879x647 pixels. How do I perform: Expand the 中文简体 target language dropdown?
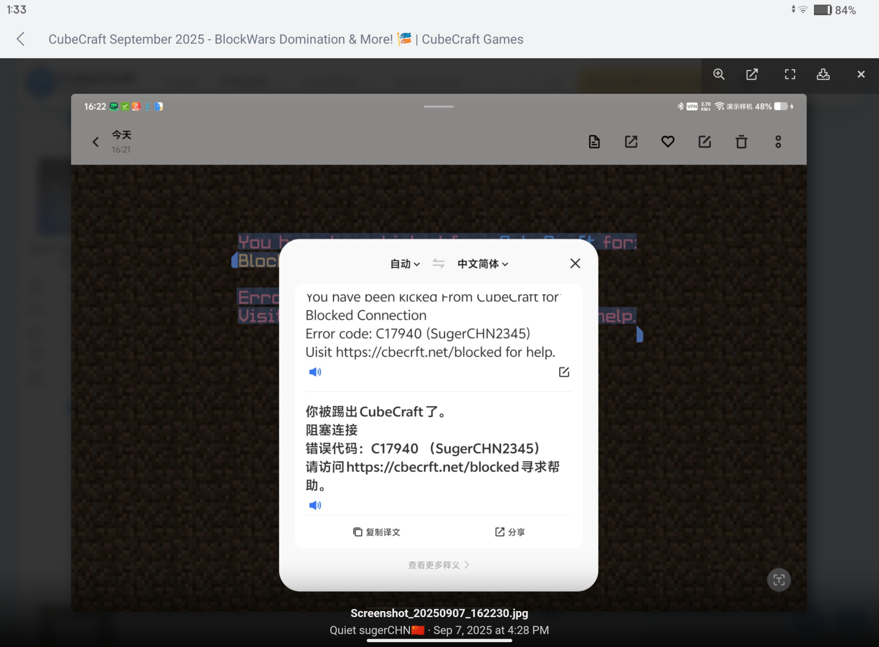tap(483, 264)
